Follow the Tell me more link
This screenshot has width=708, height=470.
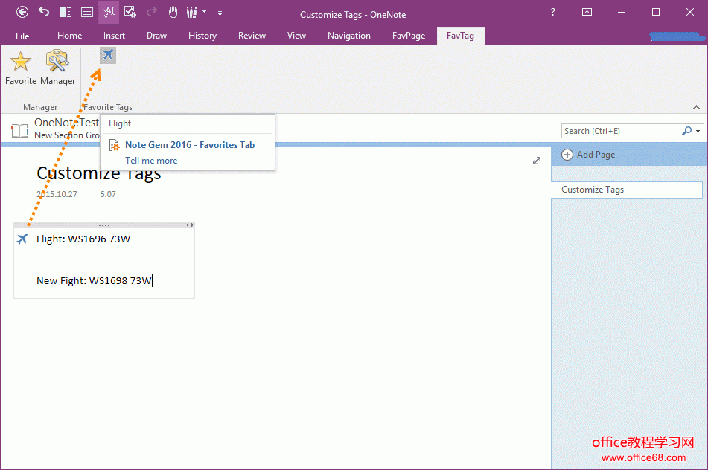click(x=151, y=161)
